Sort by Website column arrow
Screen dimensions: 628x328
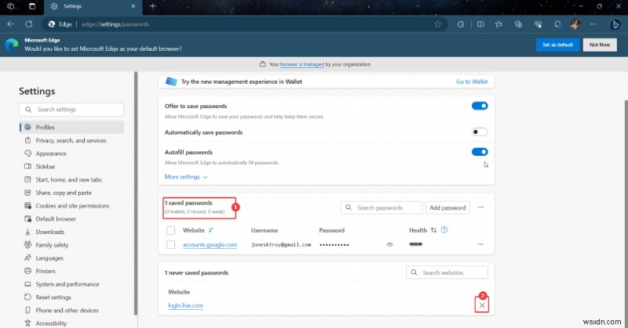coord(211,230)
